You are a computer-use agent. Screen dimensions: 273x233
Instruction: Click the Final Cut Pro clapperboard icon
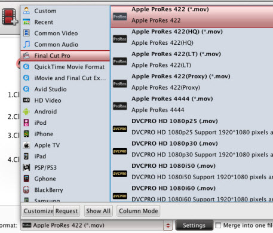(26, 56)
